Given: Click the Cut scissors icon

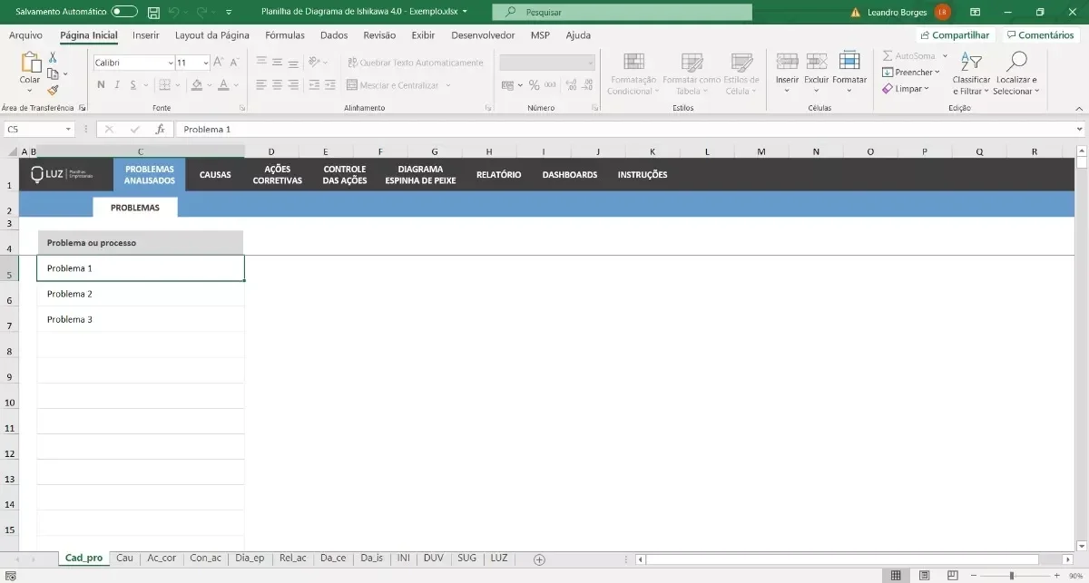Looking at the screenshot, I should click(52, 57).
